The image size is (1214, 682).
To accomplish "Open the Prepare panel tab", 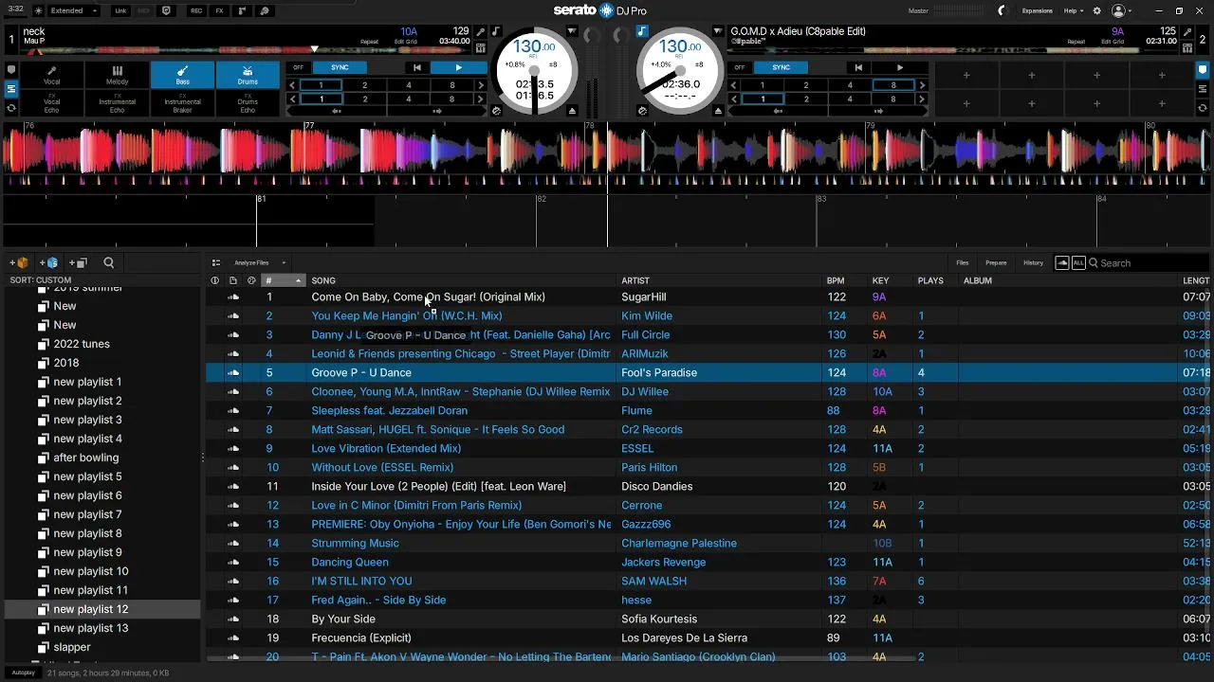I will pyautogui.click(x=996, y=263).
